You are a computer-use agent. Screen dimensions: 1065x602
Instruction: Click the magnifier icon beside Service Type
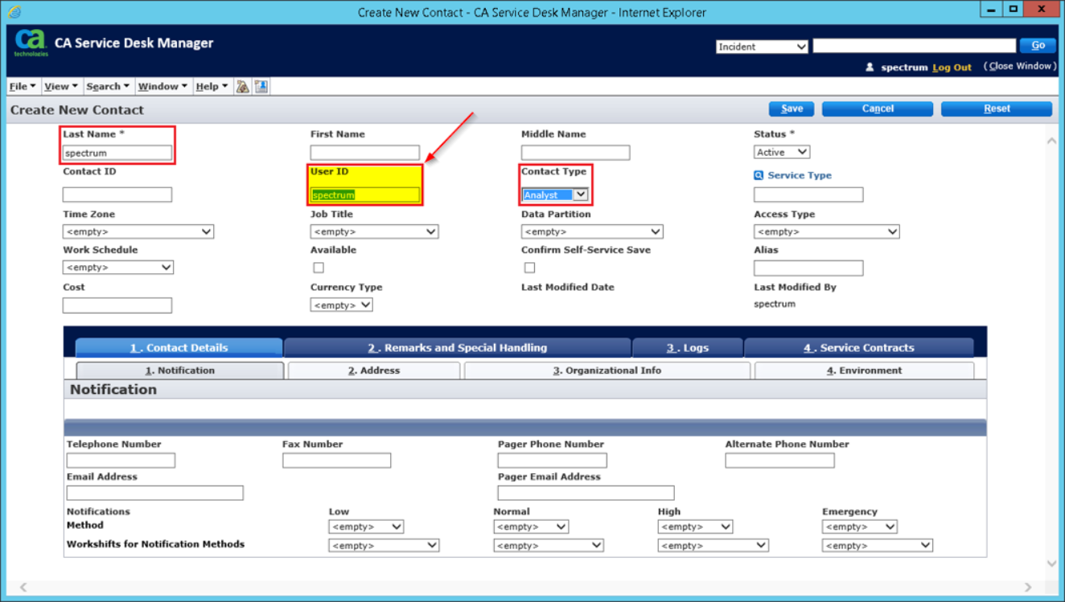tap(758, 175)
